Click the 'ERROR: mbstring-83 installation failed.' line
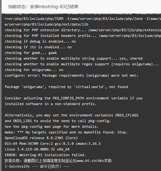This screenshot has width=161, height=171. click(x=45, y=155)
